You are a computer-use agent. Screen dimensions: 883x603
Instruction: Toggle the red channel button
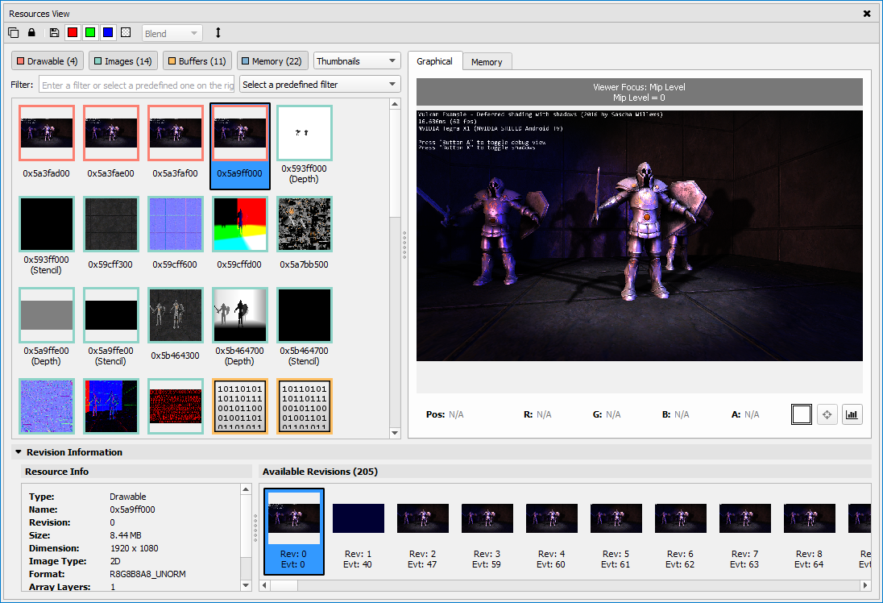(73, 33)
